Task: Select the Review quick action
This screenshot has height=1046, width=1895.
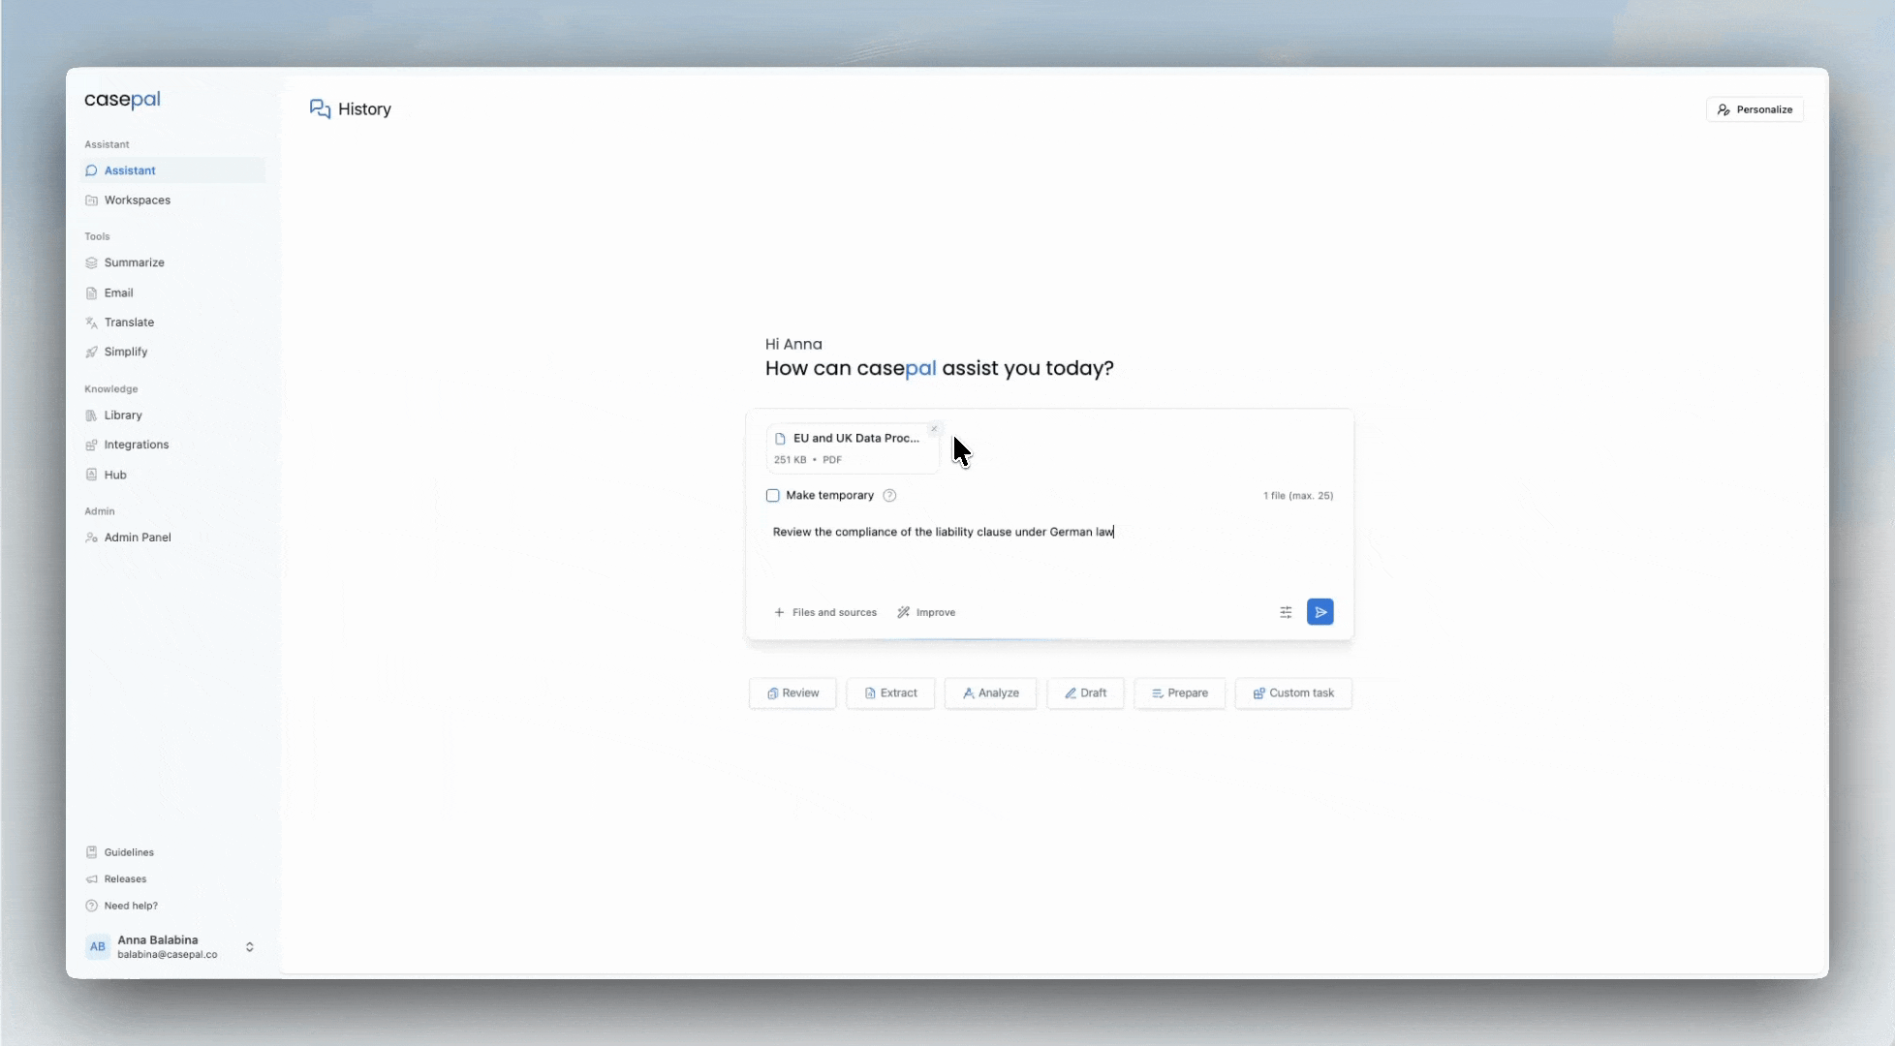Action: point(792,693)
